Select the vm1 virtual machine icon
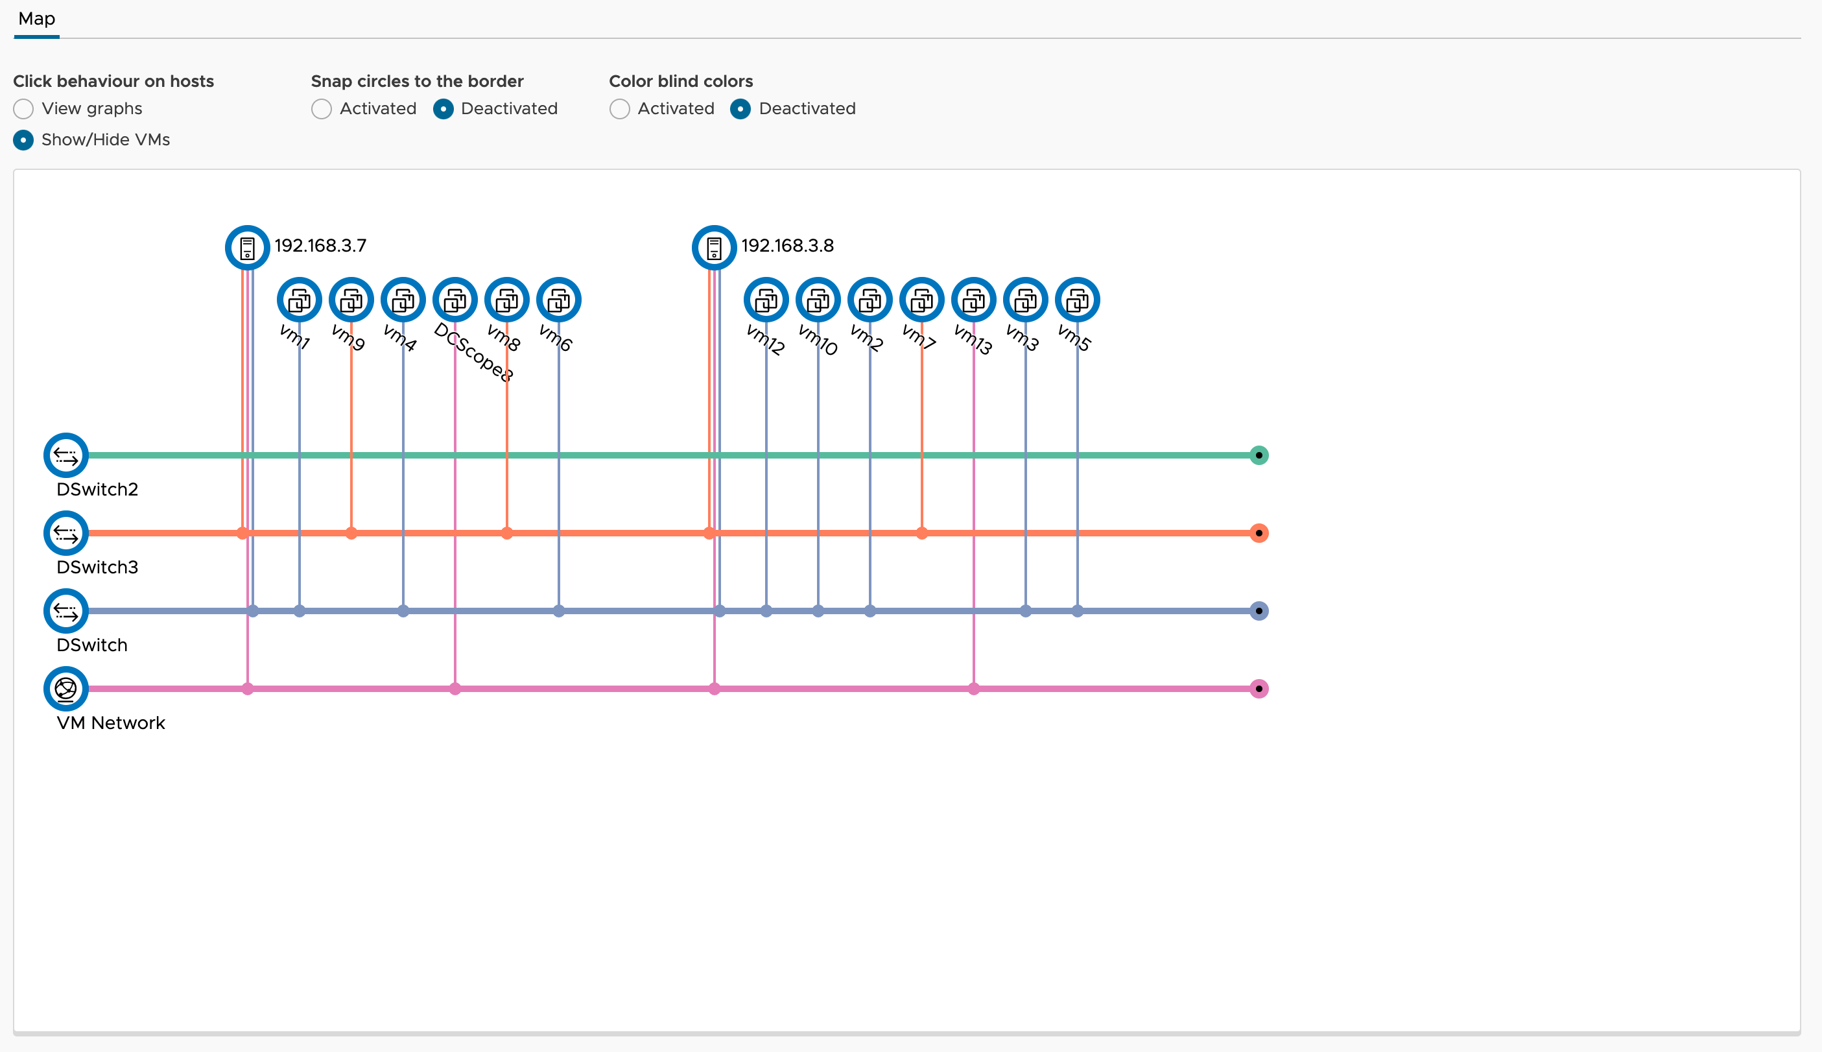 tap(300, 300)
